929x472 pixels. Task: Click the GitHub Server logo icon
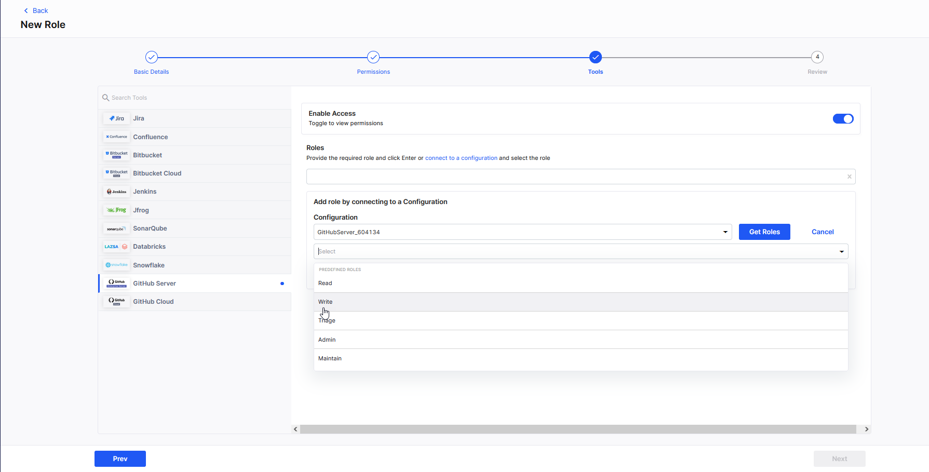(x=116, y=284)
